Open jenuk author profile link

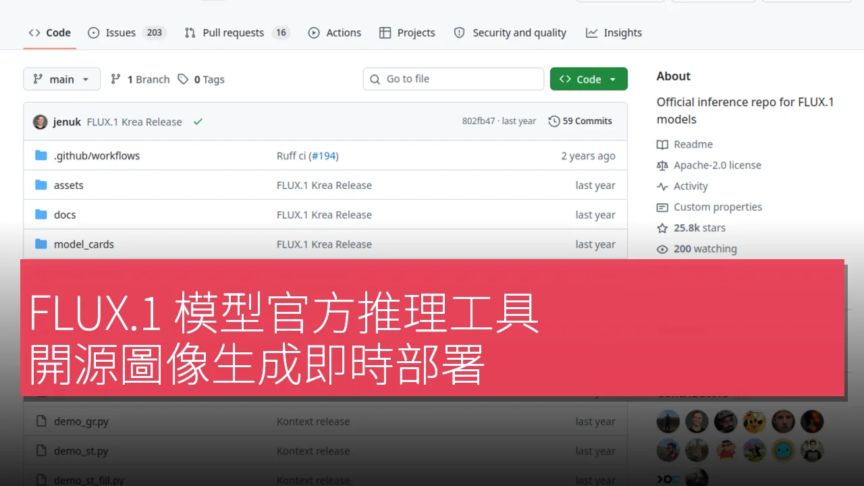coord(67,122)
